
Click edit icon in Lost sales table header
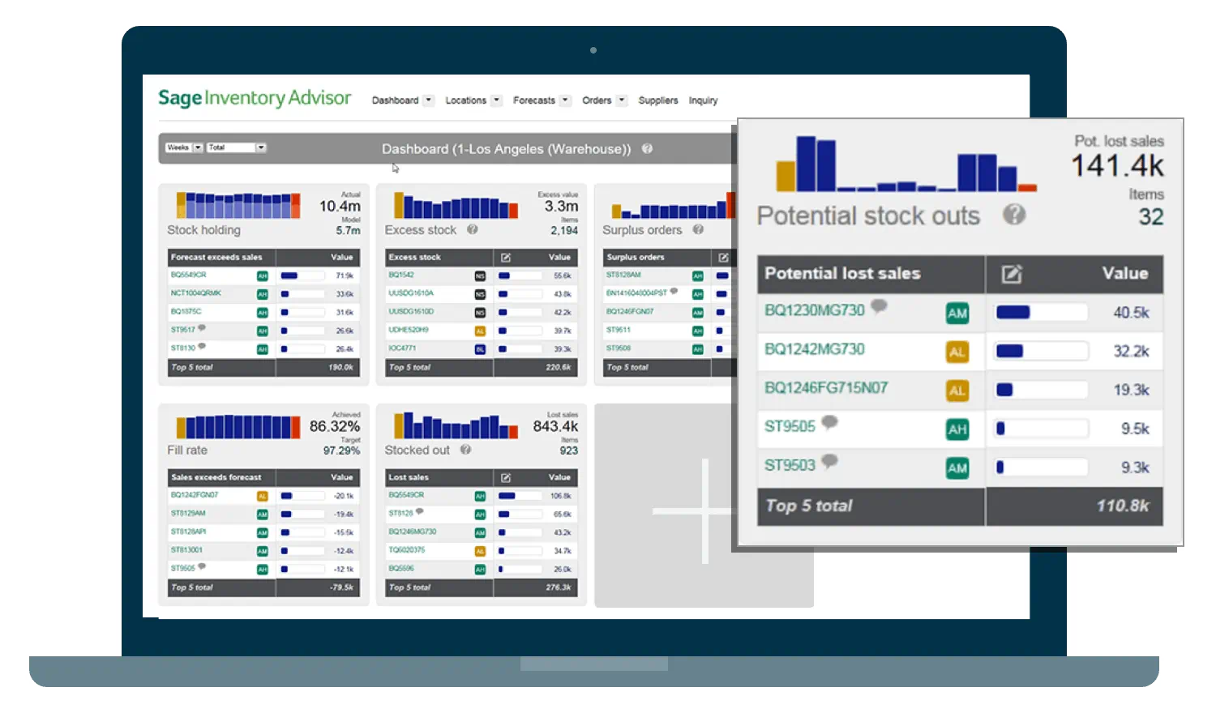pyautogui.click(x=506, y=478)
